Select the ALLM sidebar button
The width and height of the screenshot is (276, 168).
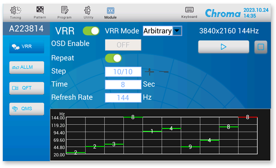point(27,67)
